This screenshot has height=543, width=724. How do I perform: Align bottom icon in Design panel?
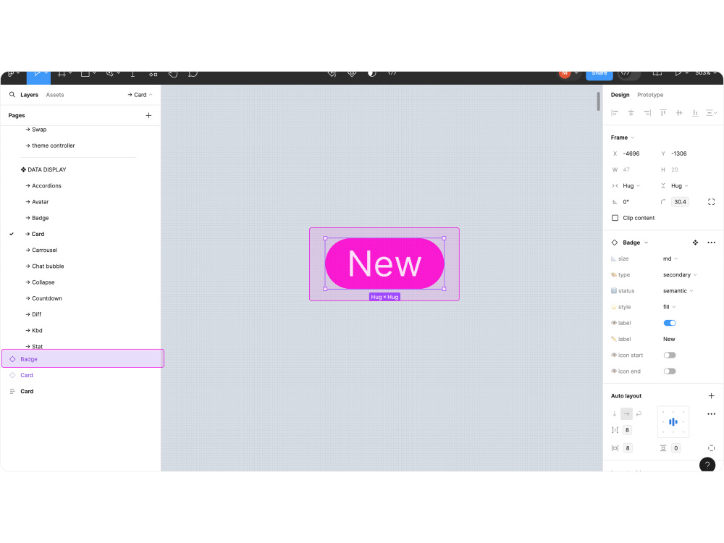click(695, 113)
